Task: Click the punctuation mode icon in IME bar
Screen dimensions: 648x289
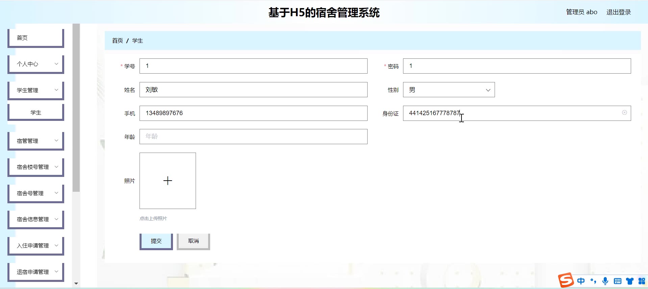Action: click(x=593, y=281)
